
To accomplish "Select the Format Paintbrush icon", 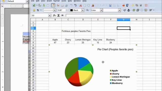I will tap(93, 5).
